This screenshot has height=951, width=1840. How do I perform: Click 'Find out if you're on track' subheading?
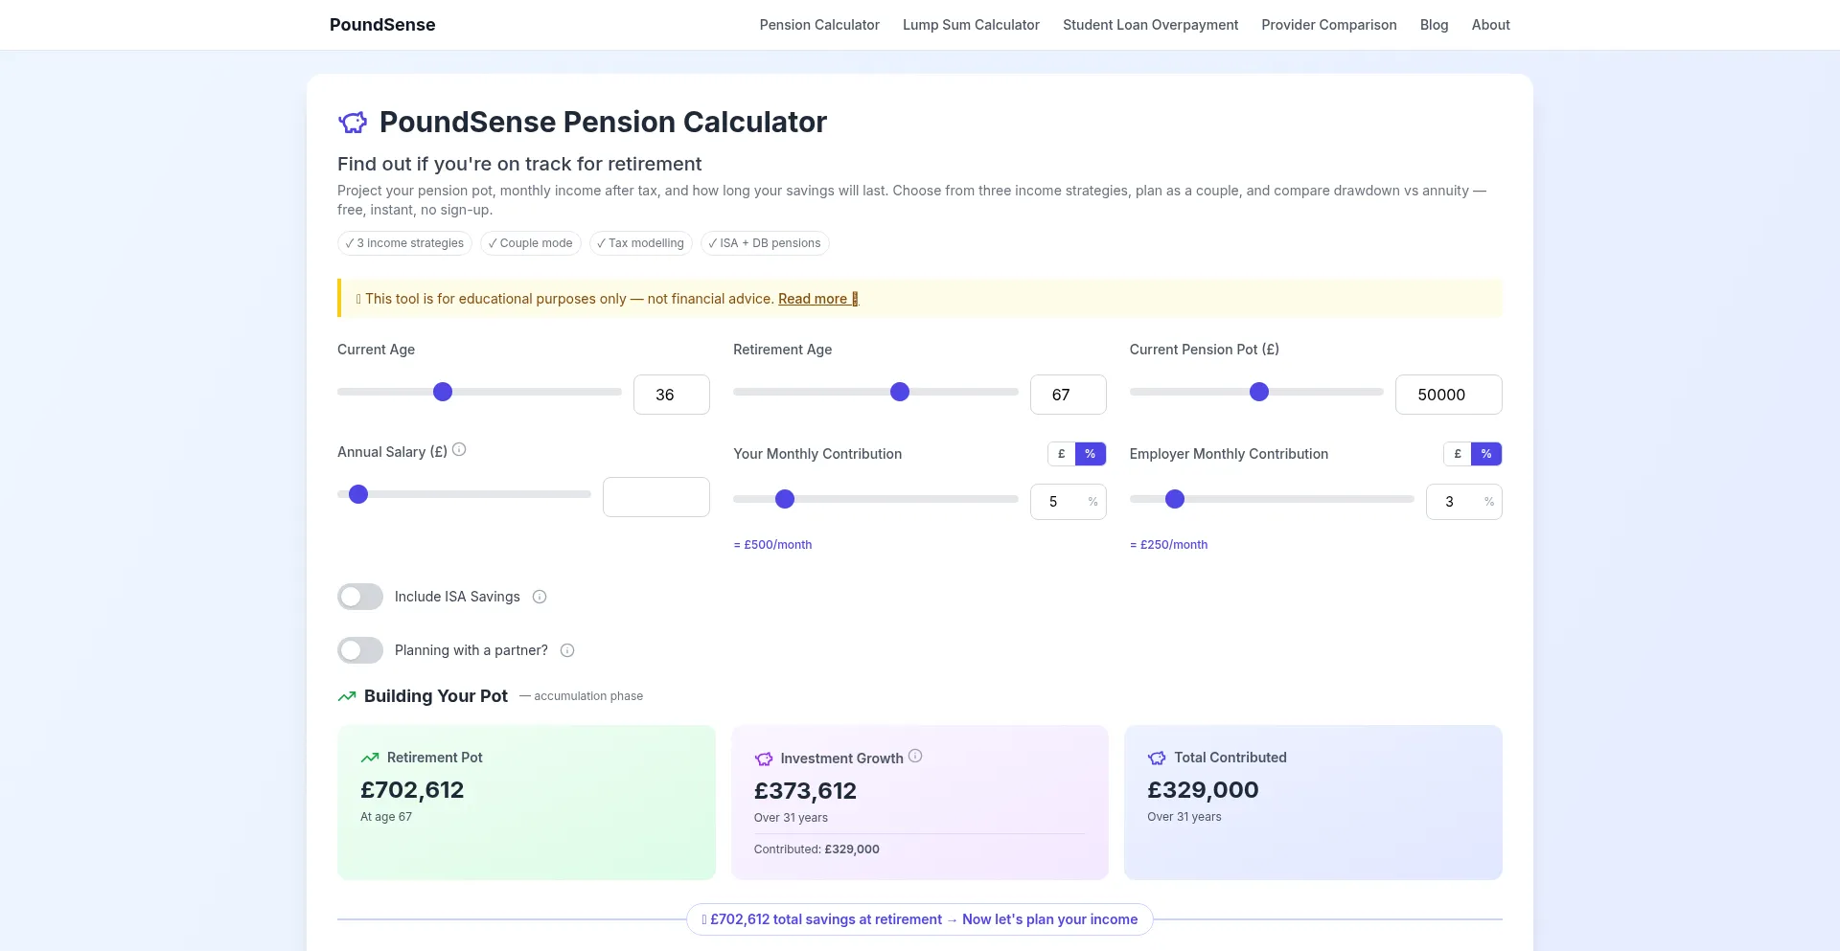click(519, 164)
